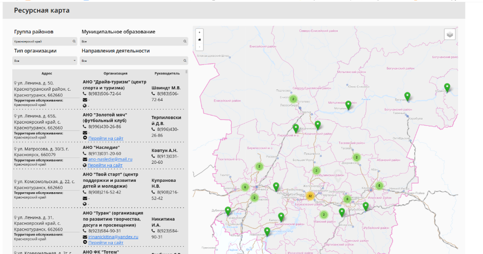
Task: Click the green pin at Мотыгино
Action: click(348, 105)
